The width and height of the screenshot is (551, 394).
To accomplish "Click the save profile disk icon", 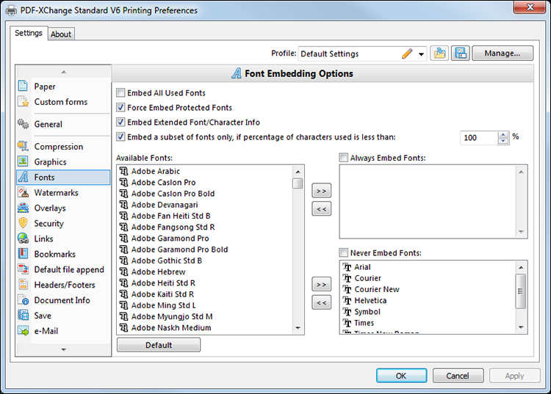I will click(461, 54).
